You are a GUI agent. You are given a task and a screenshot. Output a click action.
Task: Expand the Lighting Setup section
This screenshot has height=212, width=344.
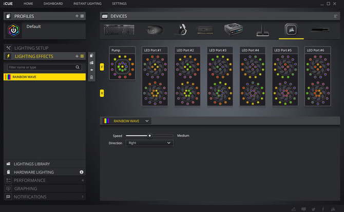tap(45, 48)
